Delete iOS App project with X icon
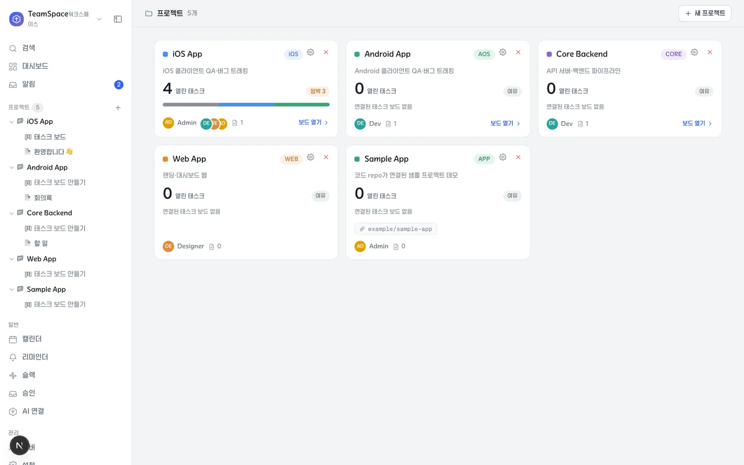The image size is (744, 465). 326,53
